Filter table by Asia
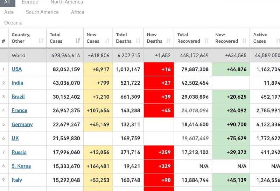The image size is (280, 191). coord(9,12)
